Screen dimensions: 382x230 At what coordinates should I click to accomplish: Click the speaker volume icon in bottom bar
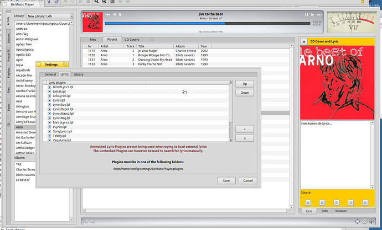point(371,221)
